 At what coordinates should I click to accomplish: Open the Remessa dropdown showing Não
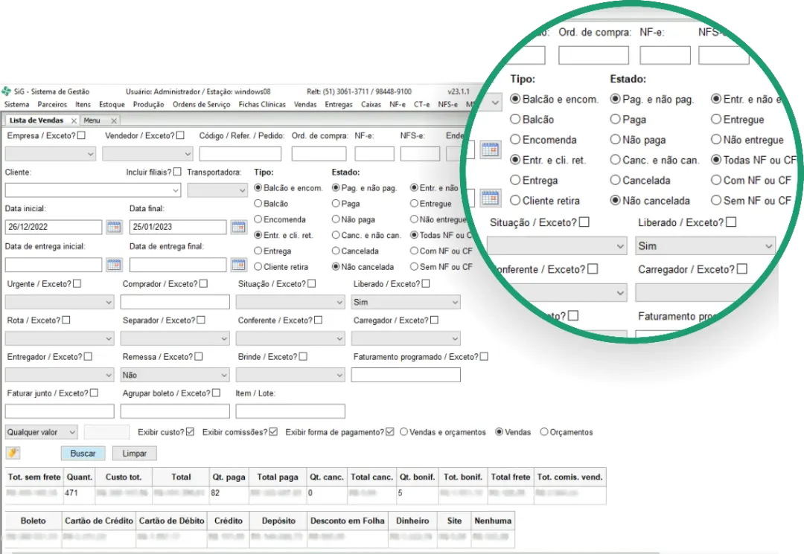pos(175,375)
